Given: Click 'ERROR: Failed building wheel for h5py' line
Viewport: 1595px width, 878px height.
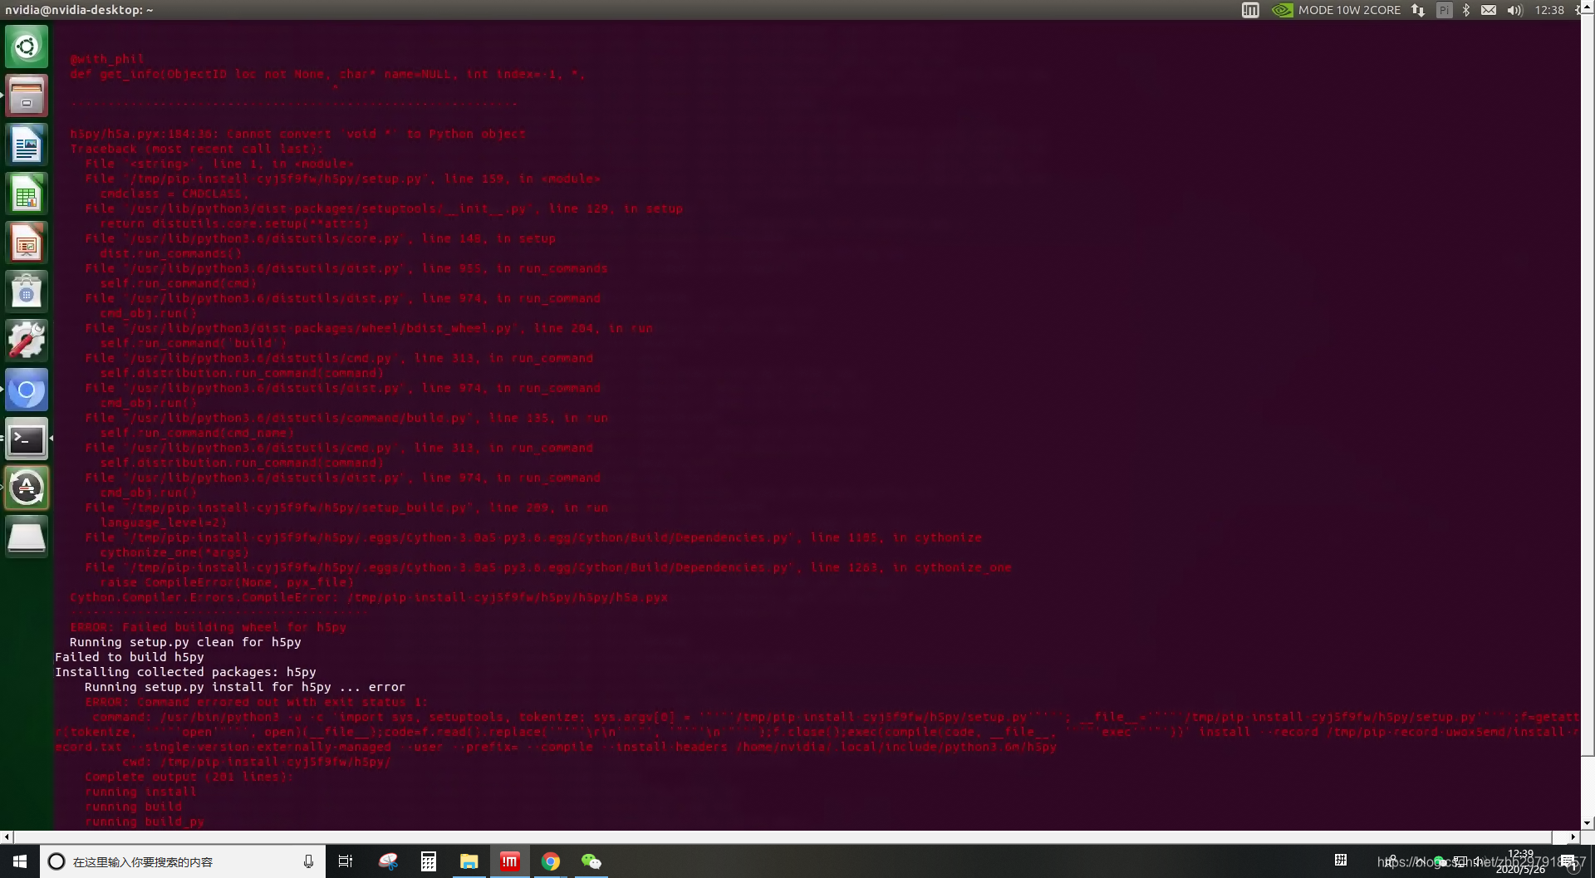Looking at the screenshot, I should [208, 627].
